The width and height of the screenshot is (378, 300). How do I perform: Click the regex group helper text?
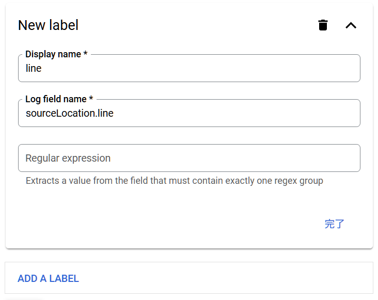tap(174, 181)
